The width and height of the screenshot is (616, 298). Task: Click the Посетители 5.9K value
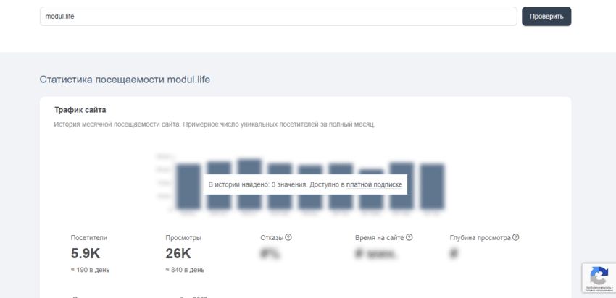click(x=84, y=253)
